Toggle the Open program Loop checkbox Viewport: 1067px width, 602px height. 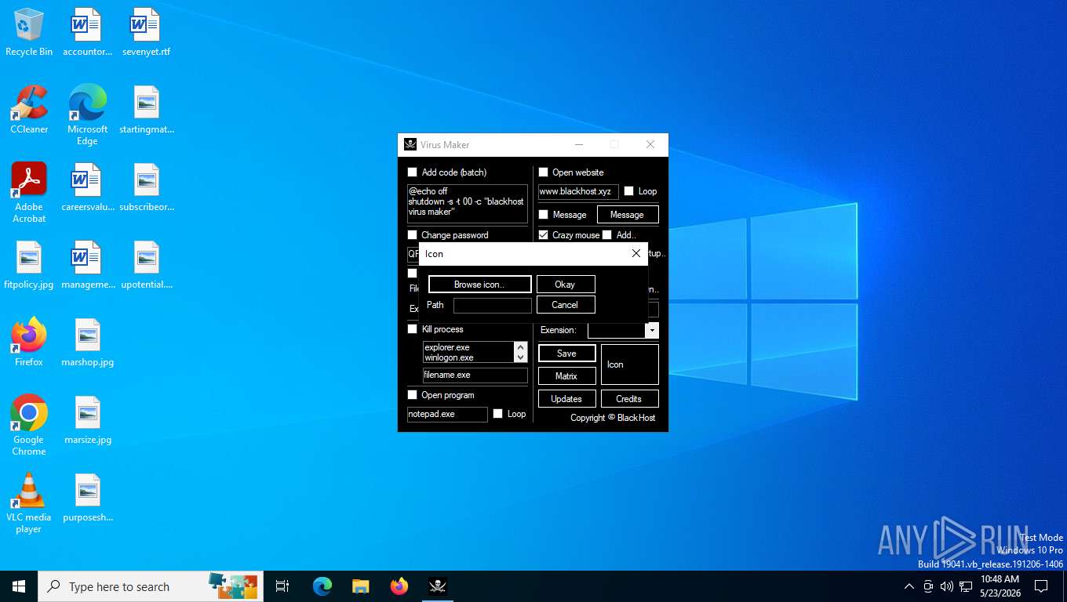[497, 414]
